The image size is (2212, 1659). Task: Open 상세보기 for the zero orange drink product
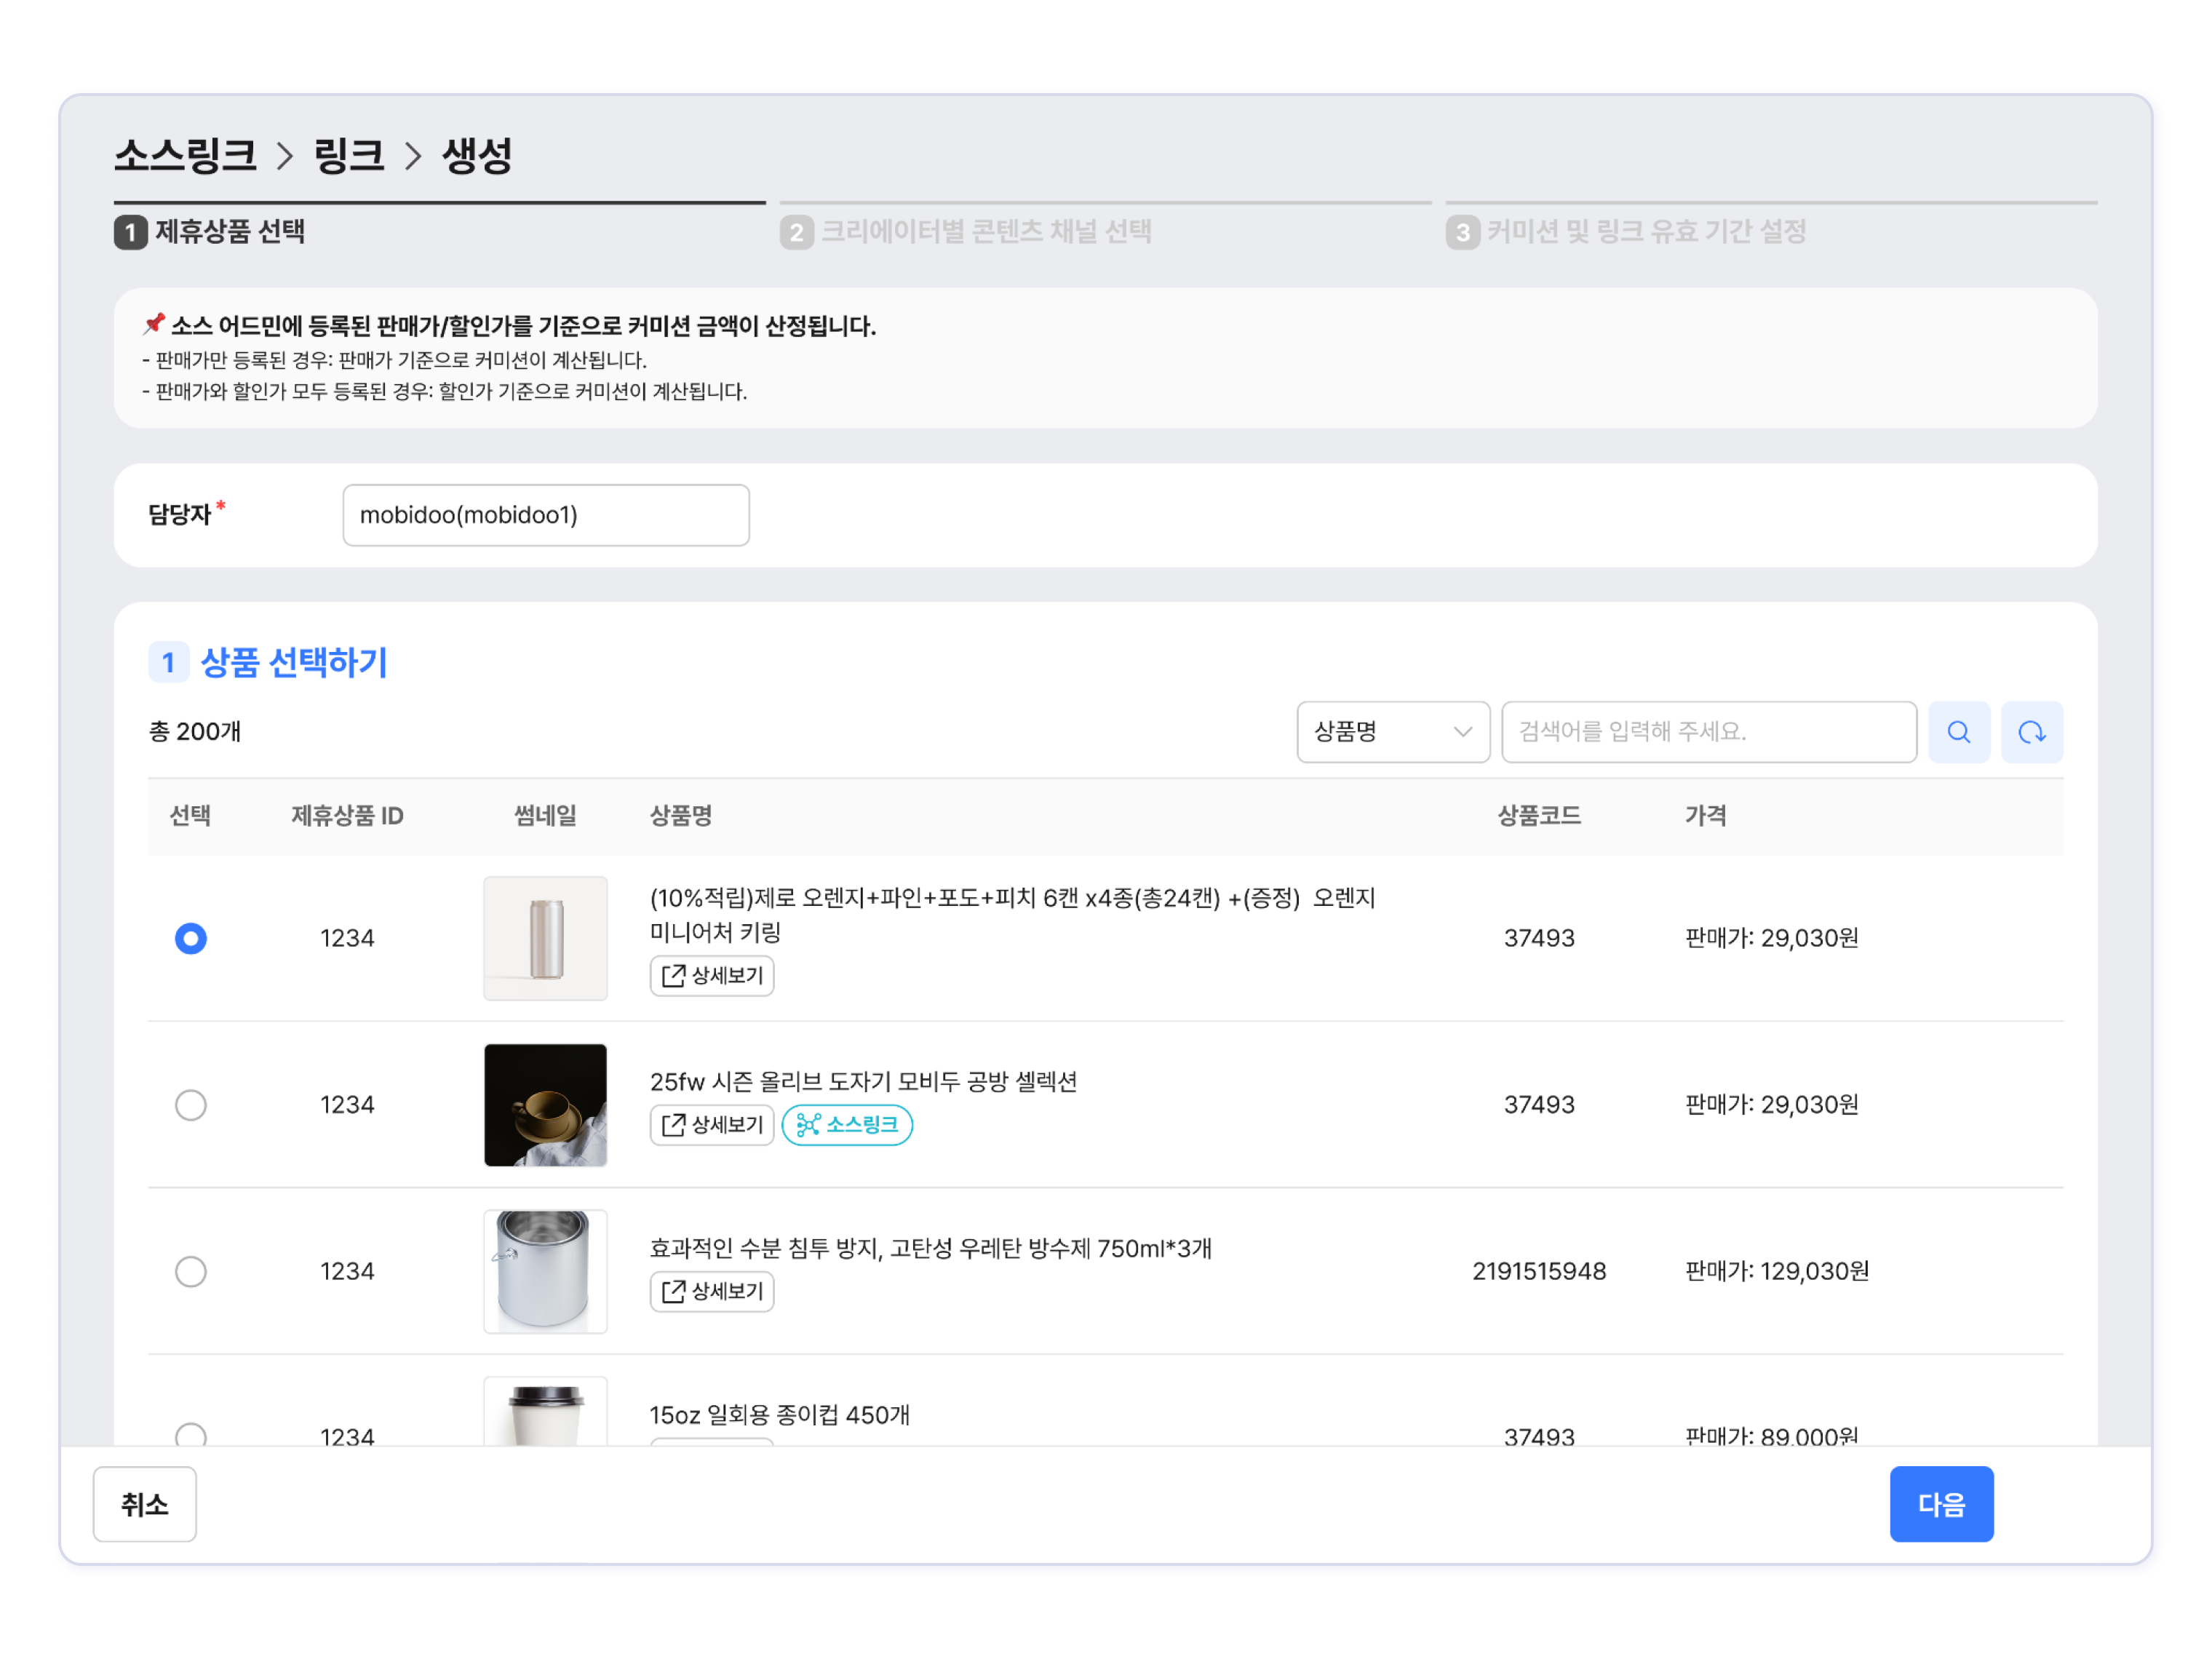(712, 975)
